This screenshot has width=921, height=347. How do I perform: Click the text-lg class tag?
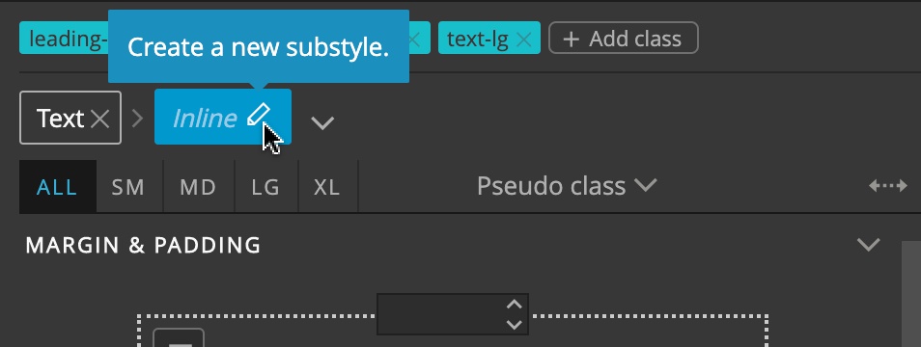point(478,39)
